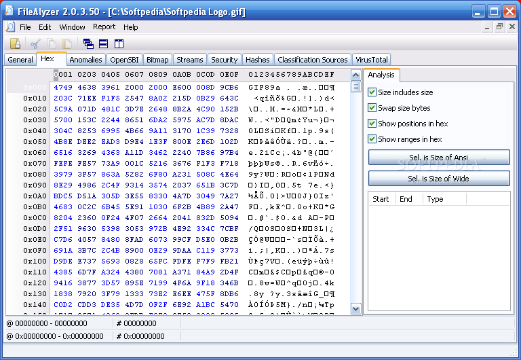Click status text @ 00000000 - 00000000
Screen dimensions: 521x360
point(47,323)
